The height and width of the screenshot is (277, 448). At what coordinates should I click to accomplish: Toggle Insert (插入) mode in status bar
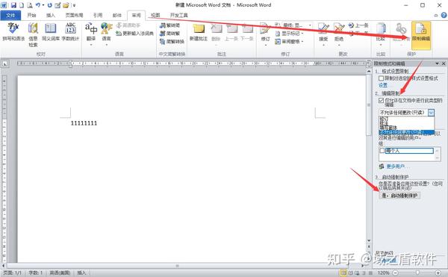[x=81, y=273]
